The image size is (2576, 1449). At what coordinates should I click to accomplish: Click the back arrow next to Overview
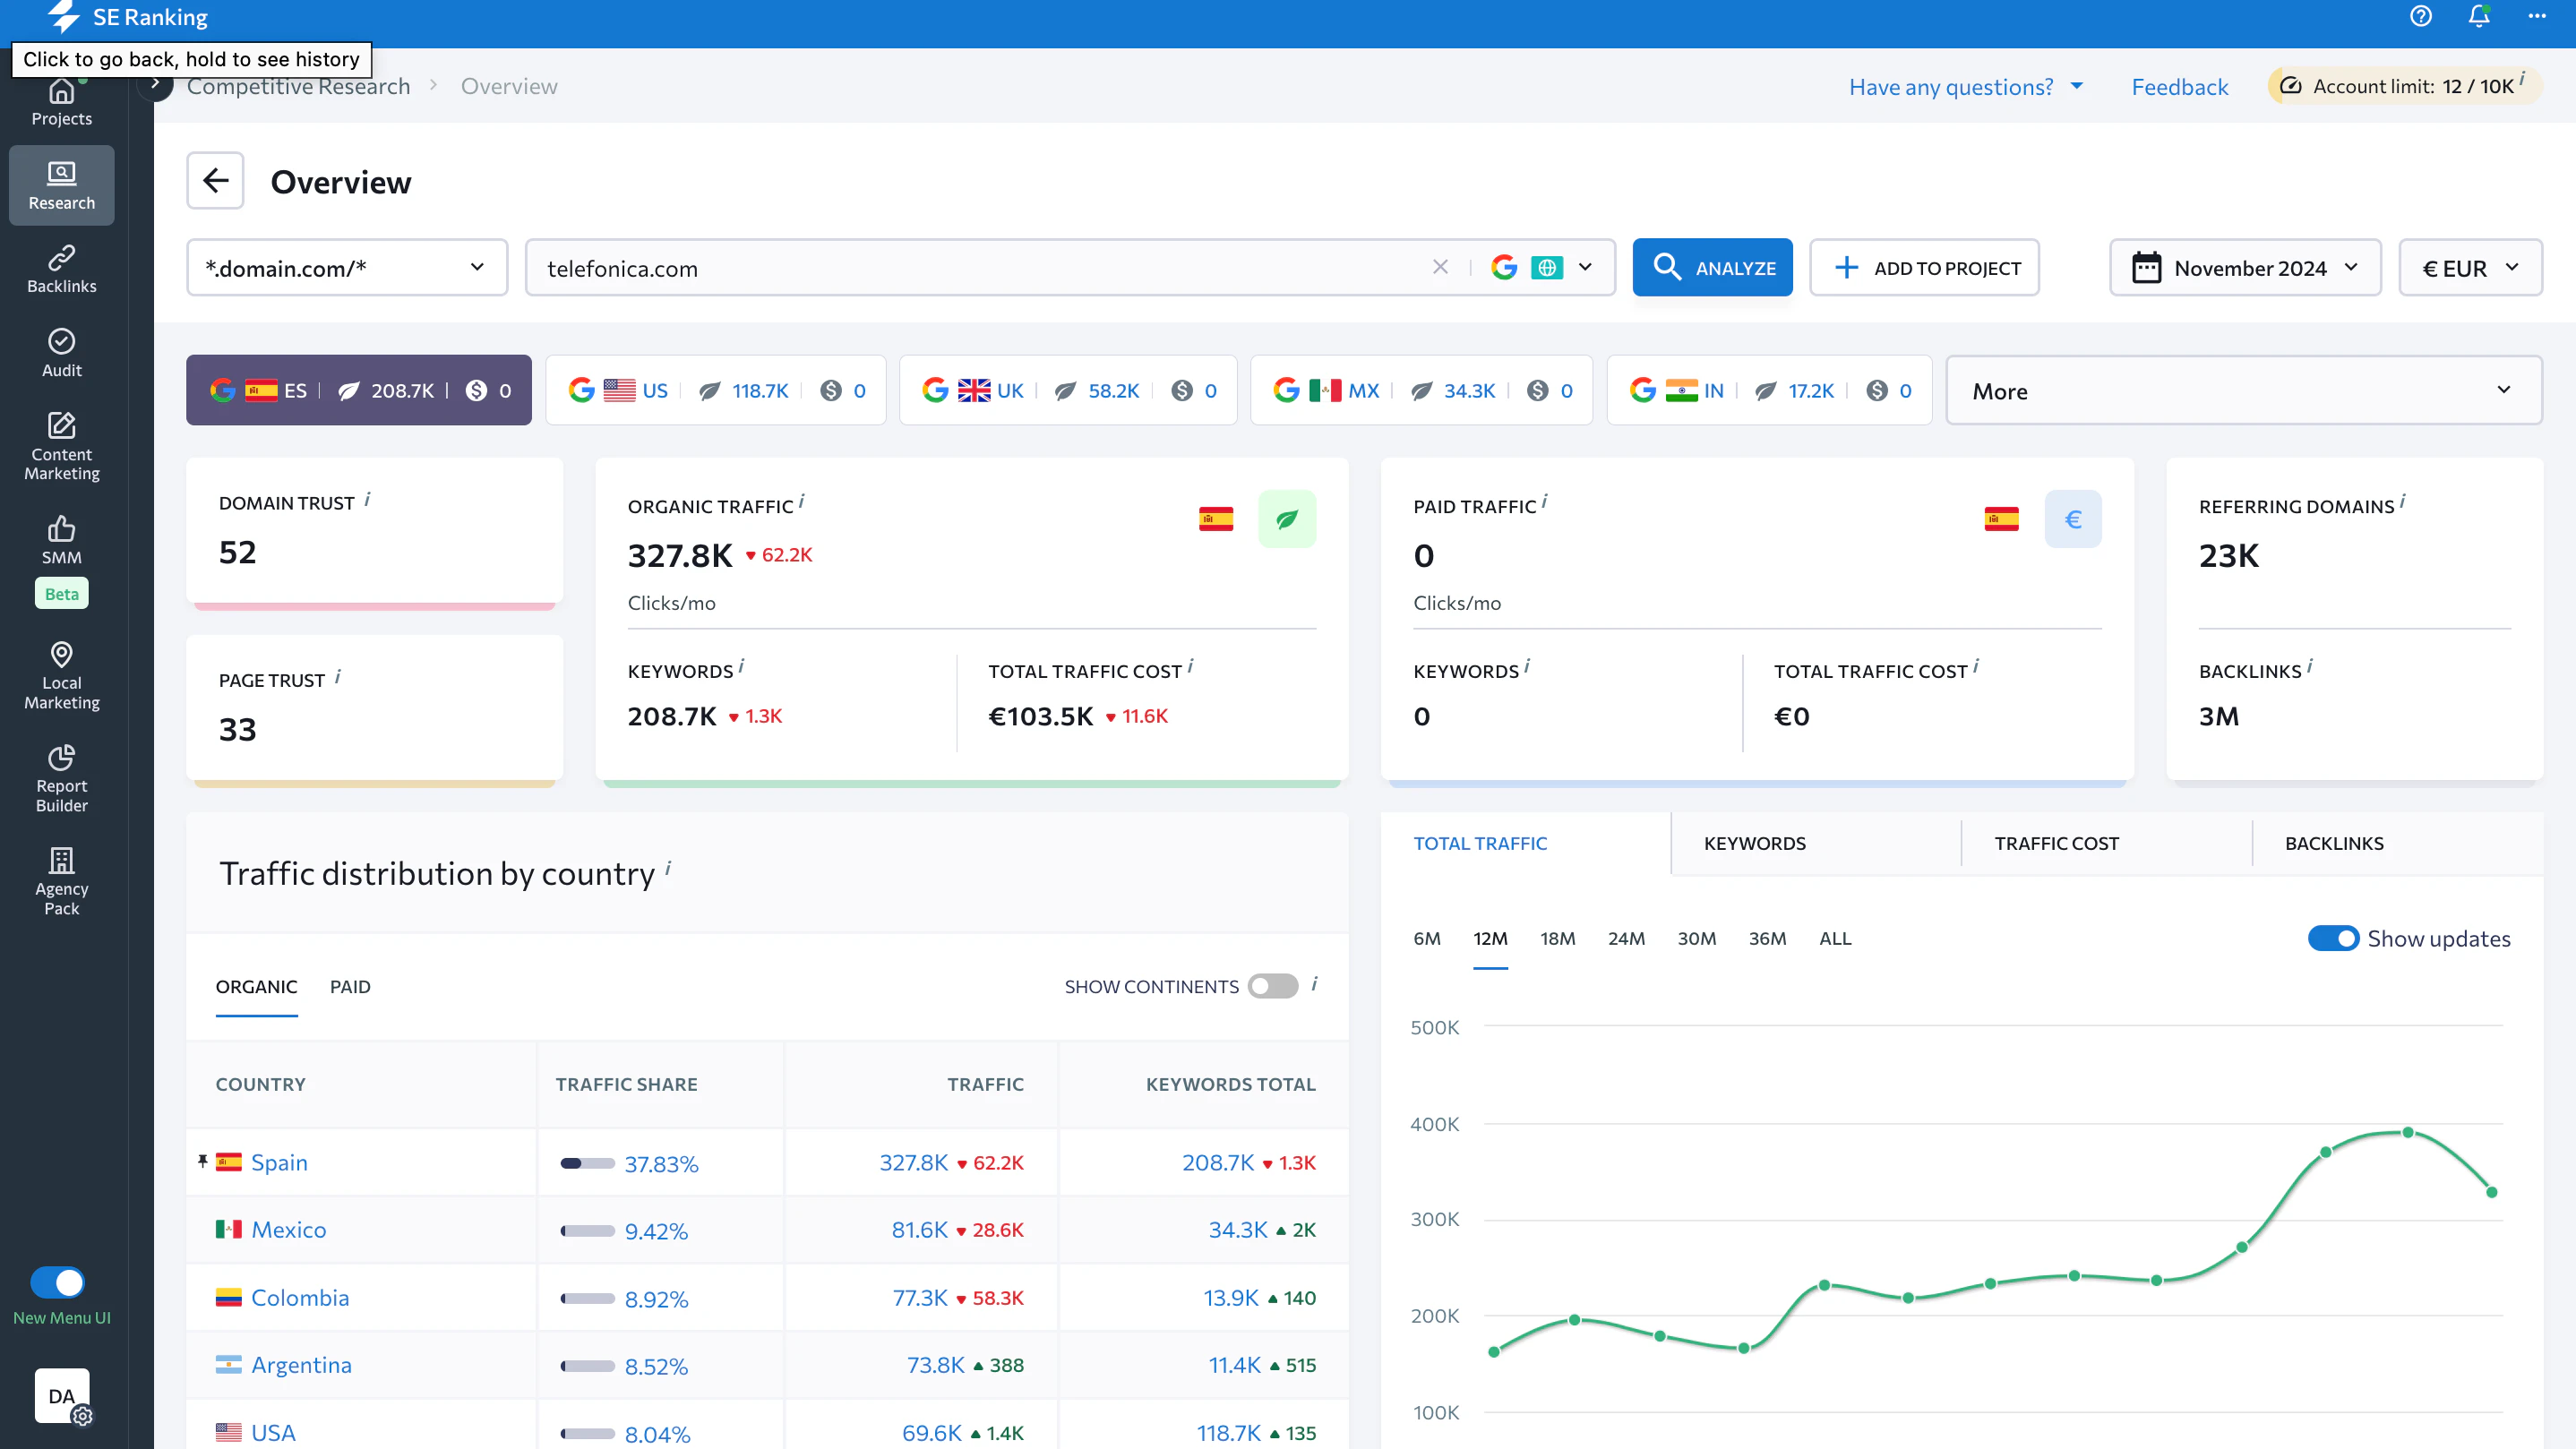coord(215,181)
